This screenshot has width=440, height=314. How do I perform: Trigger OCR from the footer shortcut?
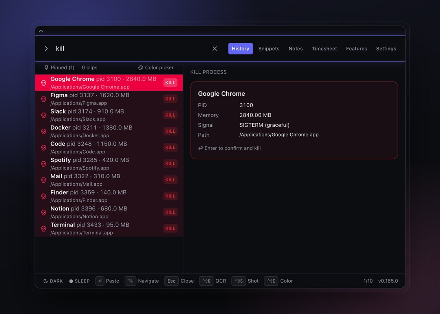213,281
